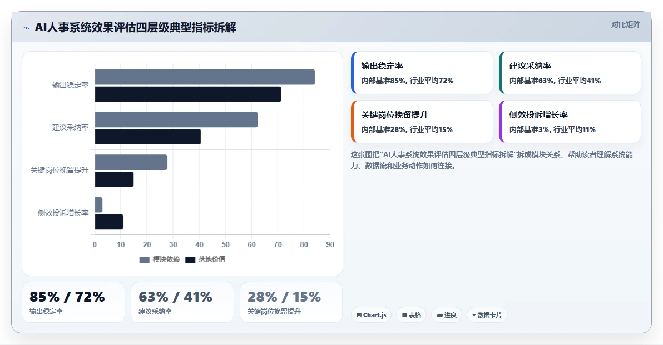Screen dimensions: 663x345
Task: Click the blue logo icon beside the title
Action: click(x=27, y=28)
